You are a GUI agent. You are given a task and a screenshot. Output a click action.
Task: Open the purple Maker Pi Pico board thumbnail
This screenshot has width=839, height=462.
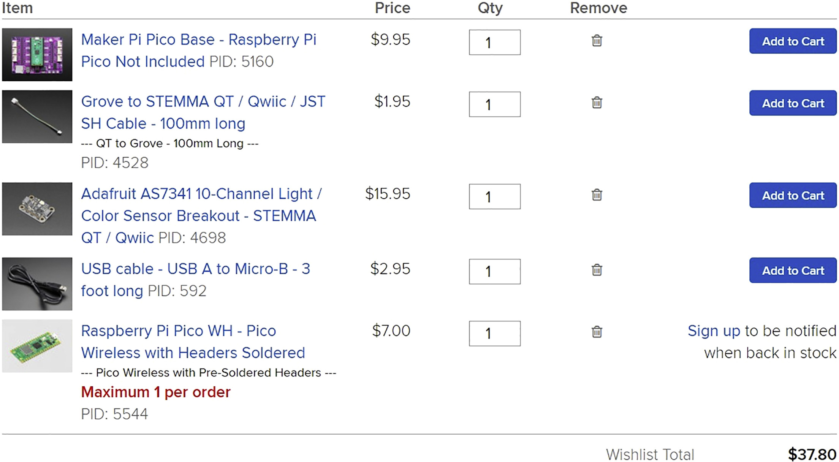click(37, 55)
